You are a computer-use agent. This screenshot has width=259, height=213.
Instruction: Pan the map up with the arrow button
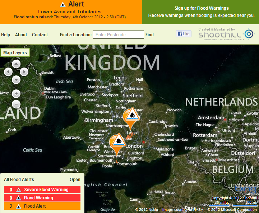click(x=16, y=64)
